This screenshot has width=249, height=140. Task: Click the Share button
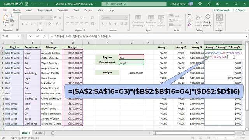pos(240,10)
